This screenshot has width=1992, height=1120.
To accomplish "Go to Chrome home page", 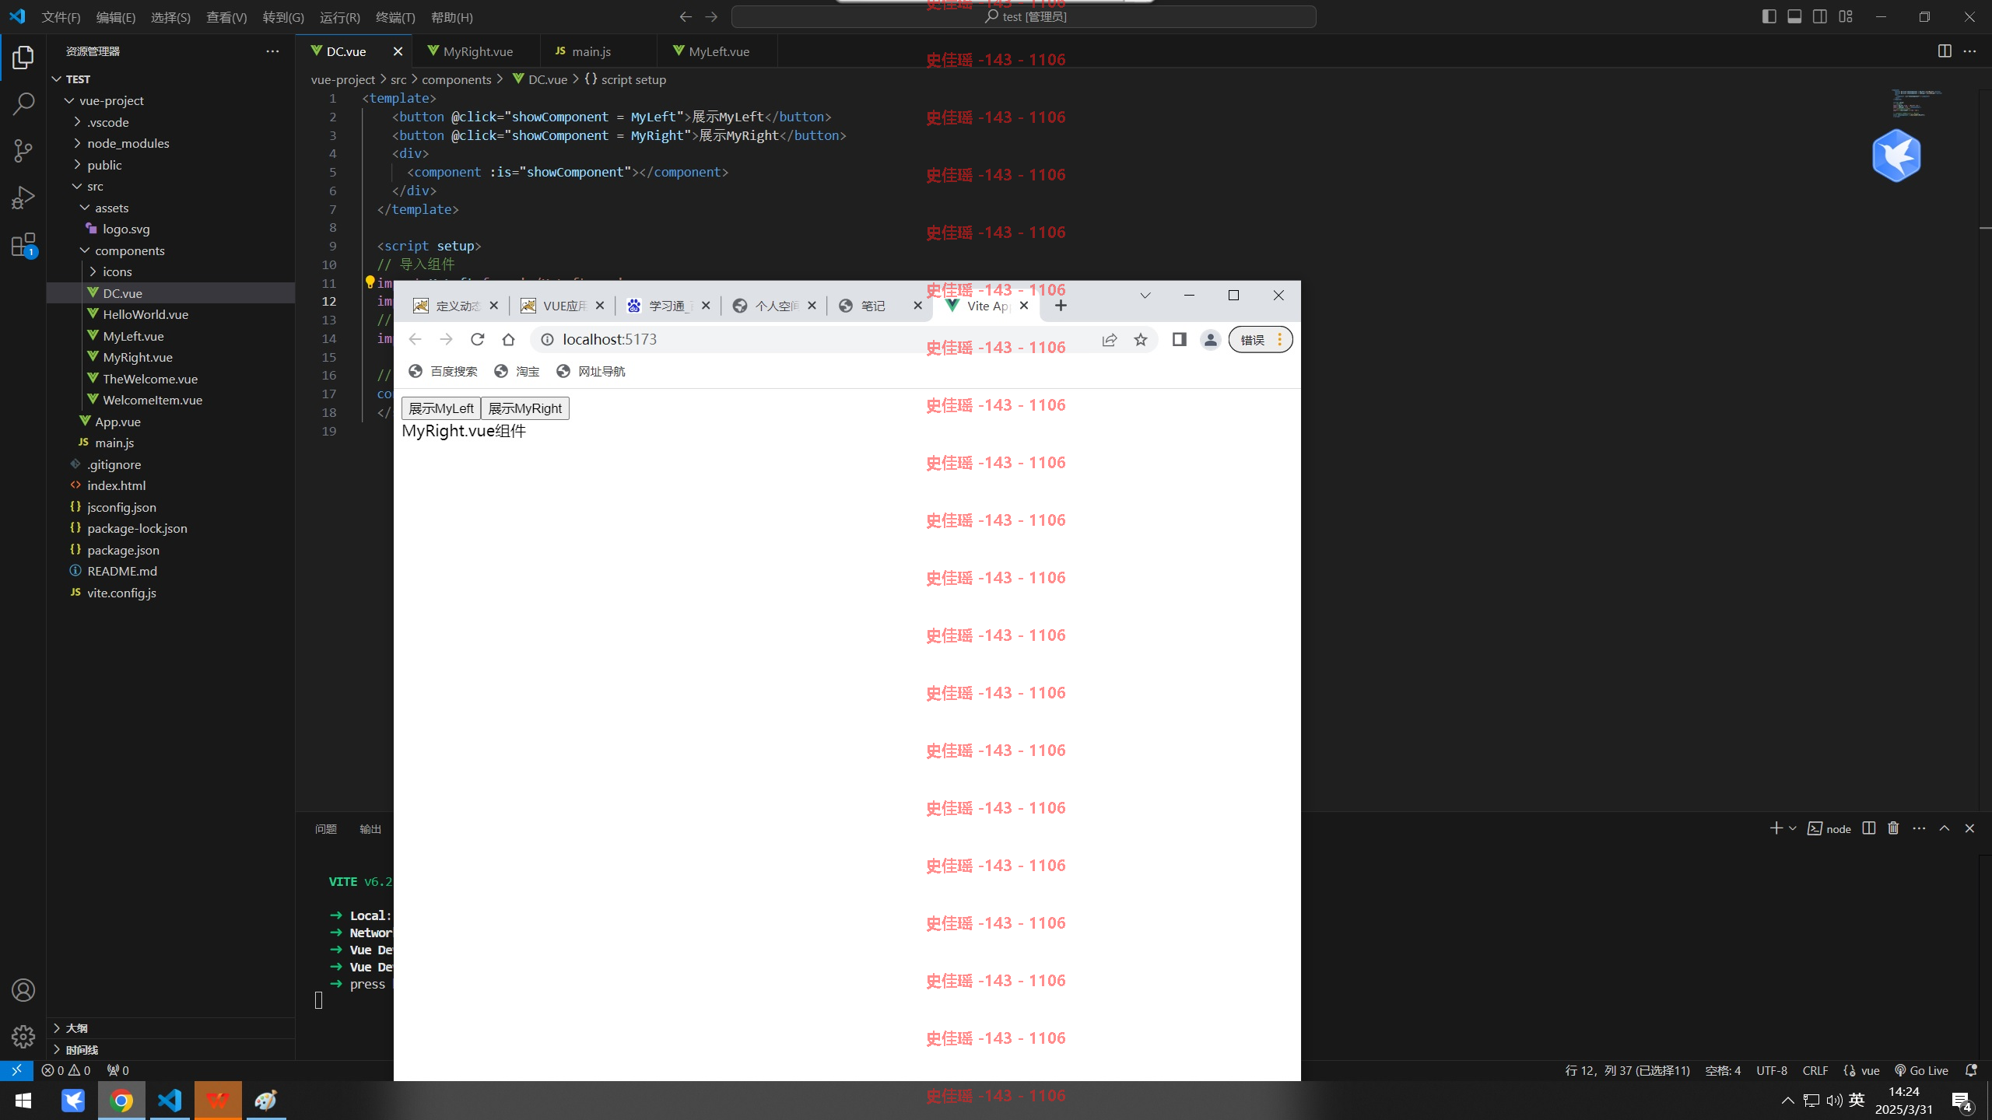I will (508, 339).
